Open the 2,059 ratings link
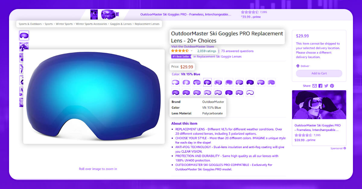 (x=207, y=51)
